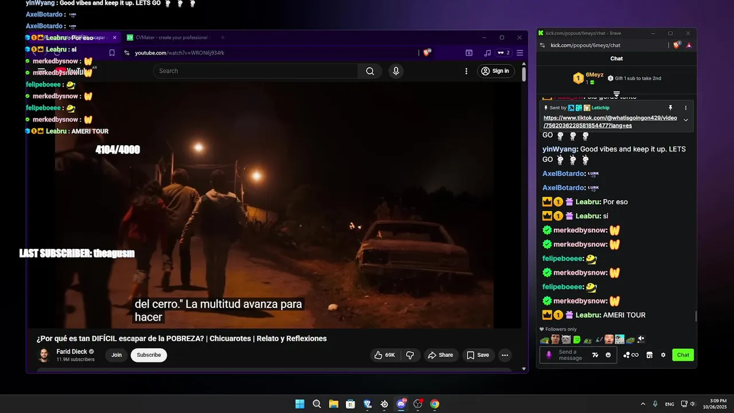Open Google Chrome from taskbar
This screenshot has height=413, width=734.
435,404
